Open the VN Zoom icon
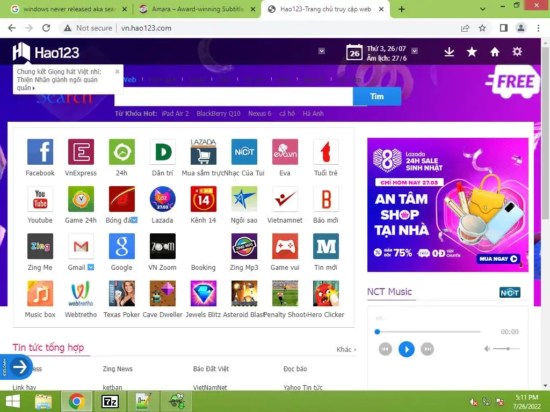 [x=163, y=246]
